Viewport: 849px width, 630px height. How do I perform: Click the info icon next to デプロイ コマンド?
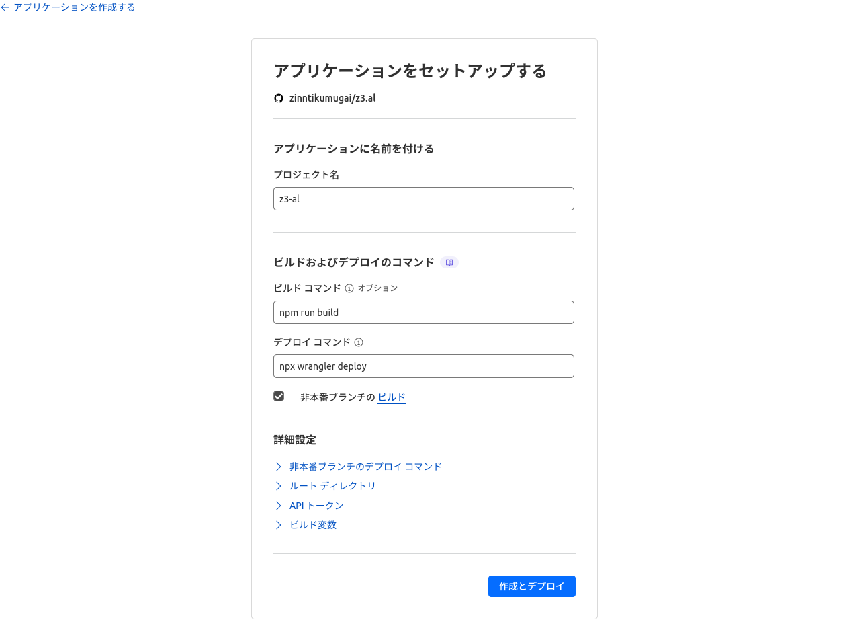[x=359, y=342]
